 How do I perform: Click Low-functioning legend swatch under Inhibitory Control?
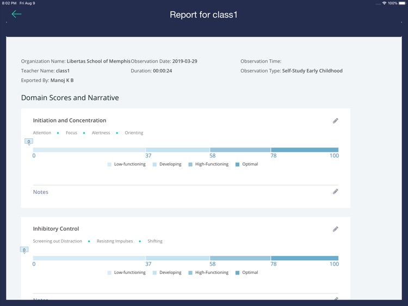pyautogui.click(x=109, y=273)
